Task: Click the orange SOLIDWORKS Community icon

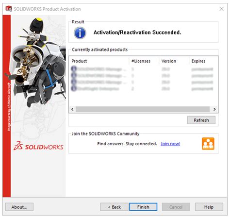Action: pyautogui.click(x=208, y=144)
